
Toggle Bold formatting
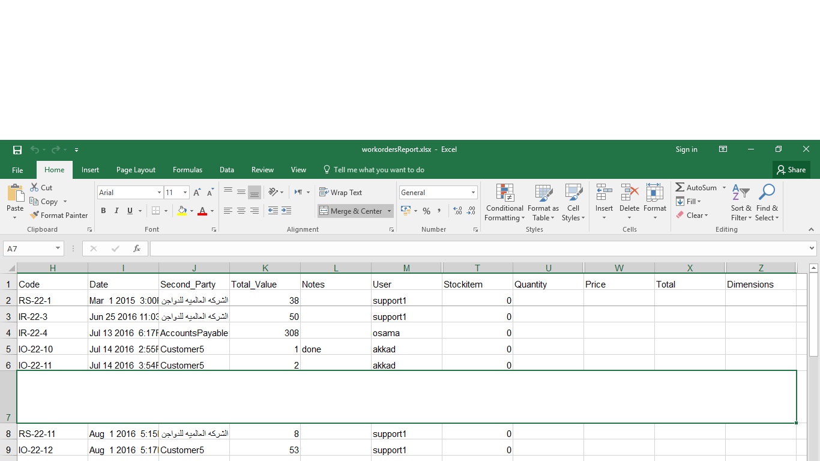pos(103,211)
